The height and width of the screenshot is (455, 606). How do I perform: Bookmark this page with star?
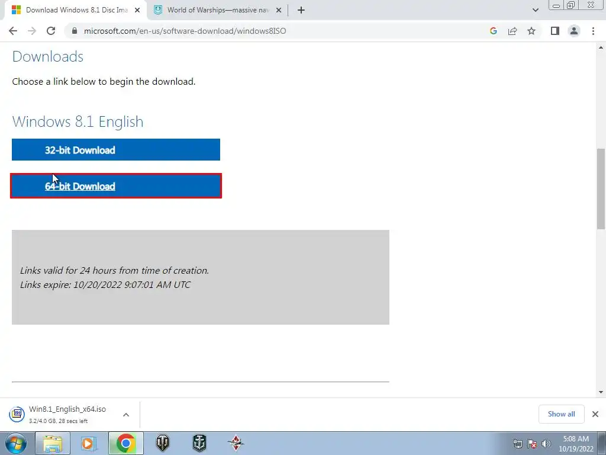[531, 31]
